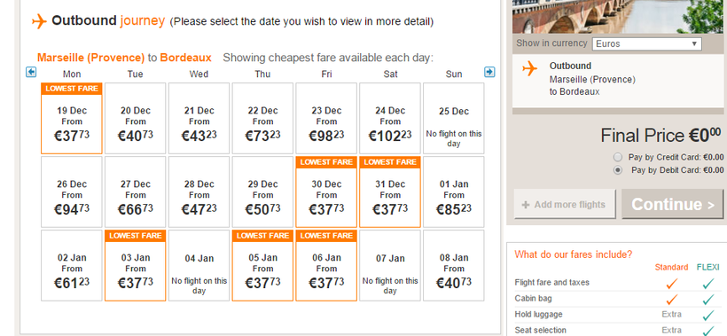Click the plane icon in Outbound summary
This screenshot has height=336, width=727.
[x=529, y=68]
